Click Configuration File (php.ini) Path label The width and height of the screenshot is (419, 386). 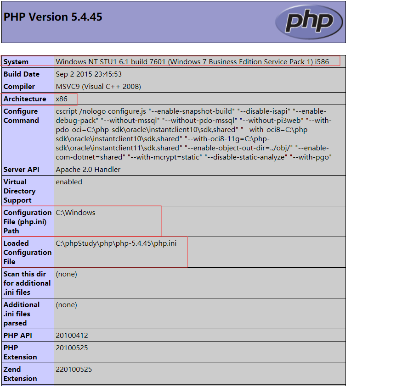point(28,222)
